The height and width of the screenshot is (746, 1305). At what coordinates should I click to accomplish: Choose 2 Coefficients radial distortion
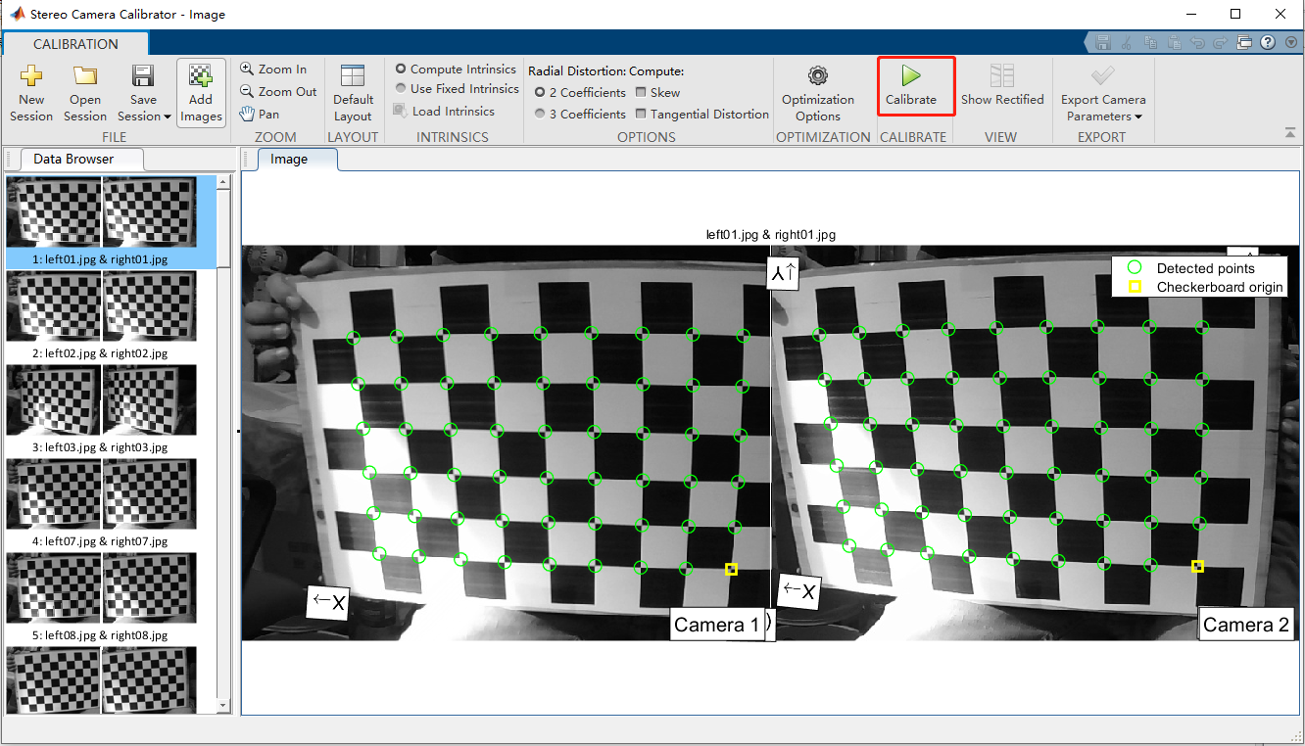540,92
